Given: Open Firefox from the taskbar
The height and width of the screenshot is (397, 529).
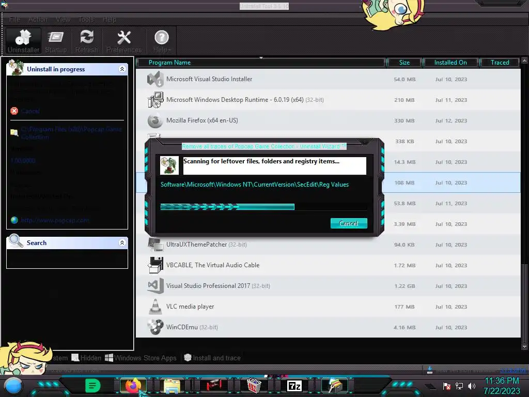Looking at the screenshot, I should [x=133, y=386].
